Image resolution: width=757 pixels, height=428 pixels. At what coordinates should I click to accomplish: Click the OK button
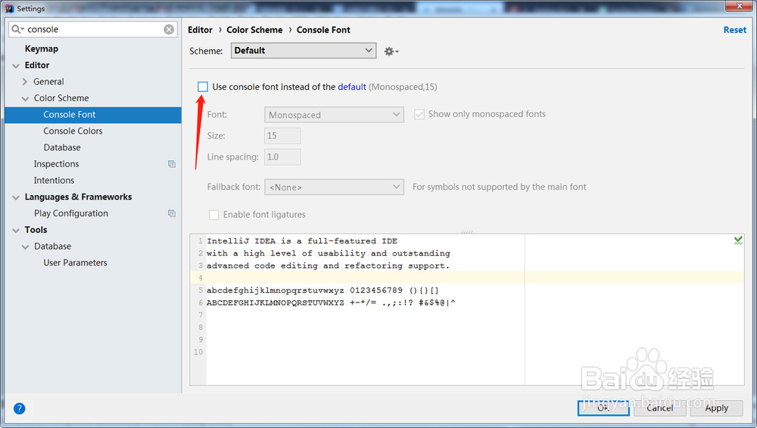[603, 408]
